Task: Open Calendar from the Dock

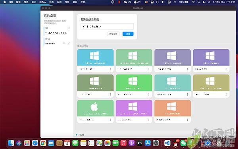Action: pos(67,143)
